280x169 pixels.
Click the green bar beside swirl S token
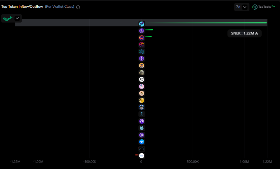coord(148,37)
